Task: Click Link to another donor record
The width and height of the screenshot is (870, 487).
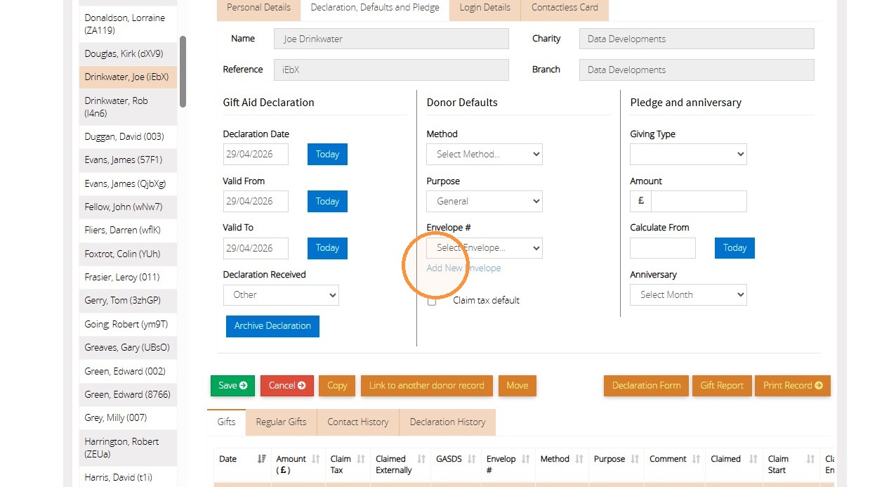Action: point(427,386)
